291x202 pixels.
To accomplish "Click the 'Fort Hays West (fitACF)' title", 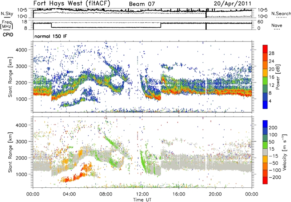I will click(x=72, y=3).
